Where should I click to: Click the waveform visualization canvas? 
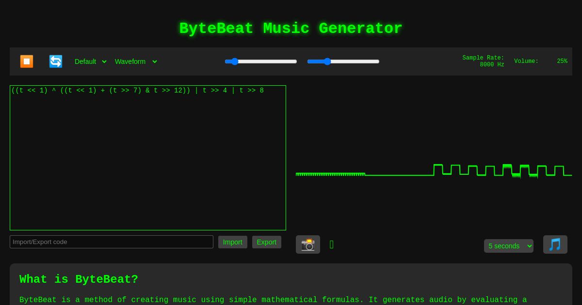coord(434,158)
